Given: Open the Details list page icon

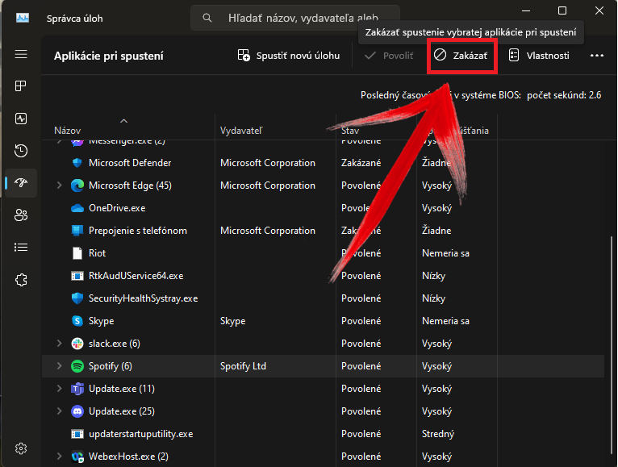Looking at the screenshot, I should (21, 247).
